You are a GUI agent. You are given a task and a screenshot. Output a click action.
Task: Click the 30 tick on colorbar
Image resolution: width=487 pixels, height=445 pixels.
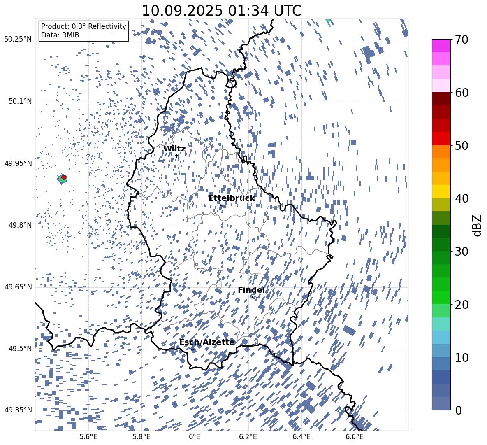pos(461,252)
